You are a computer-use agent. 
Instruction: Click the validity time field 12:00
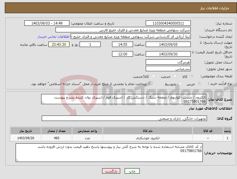pos(123,54)
